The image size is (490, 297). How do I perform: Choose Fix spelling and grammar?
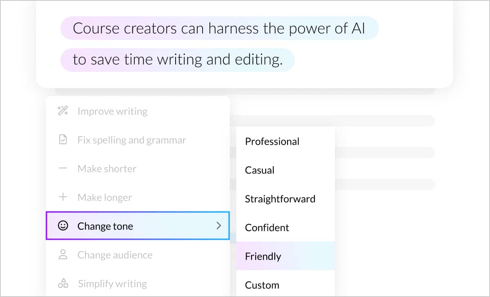click(x=131, y=140)
